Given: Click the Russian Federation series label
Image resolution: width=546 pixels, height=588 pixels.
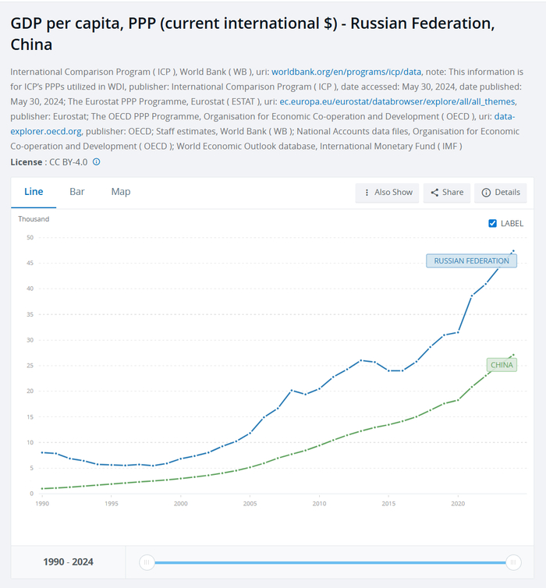Looking at the screenshot, I should (x=471, y=261).
